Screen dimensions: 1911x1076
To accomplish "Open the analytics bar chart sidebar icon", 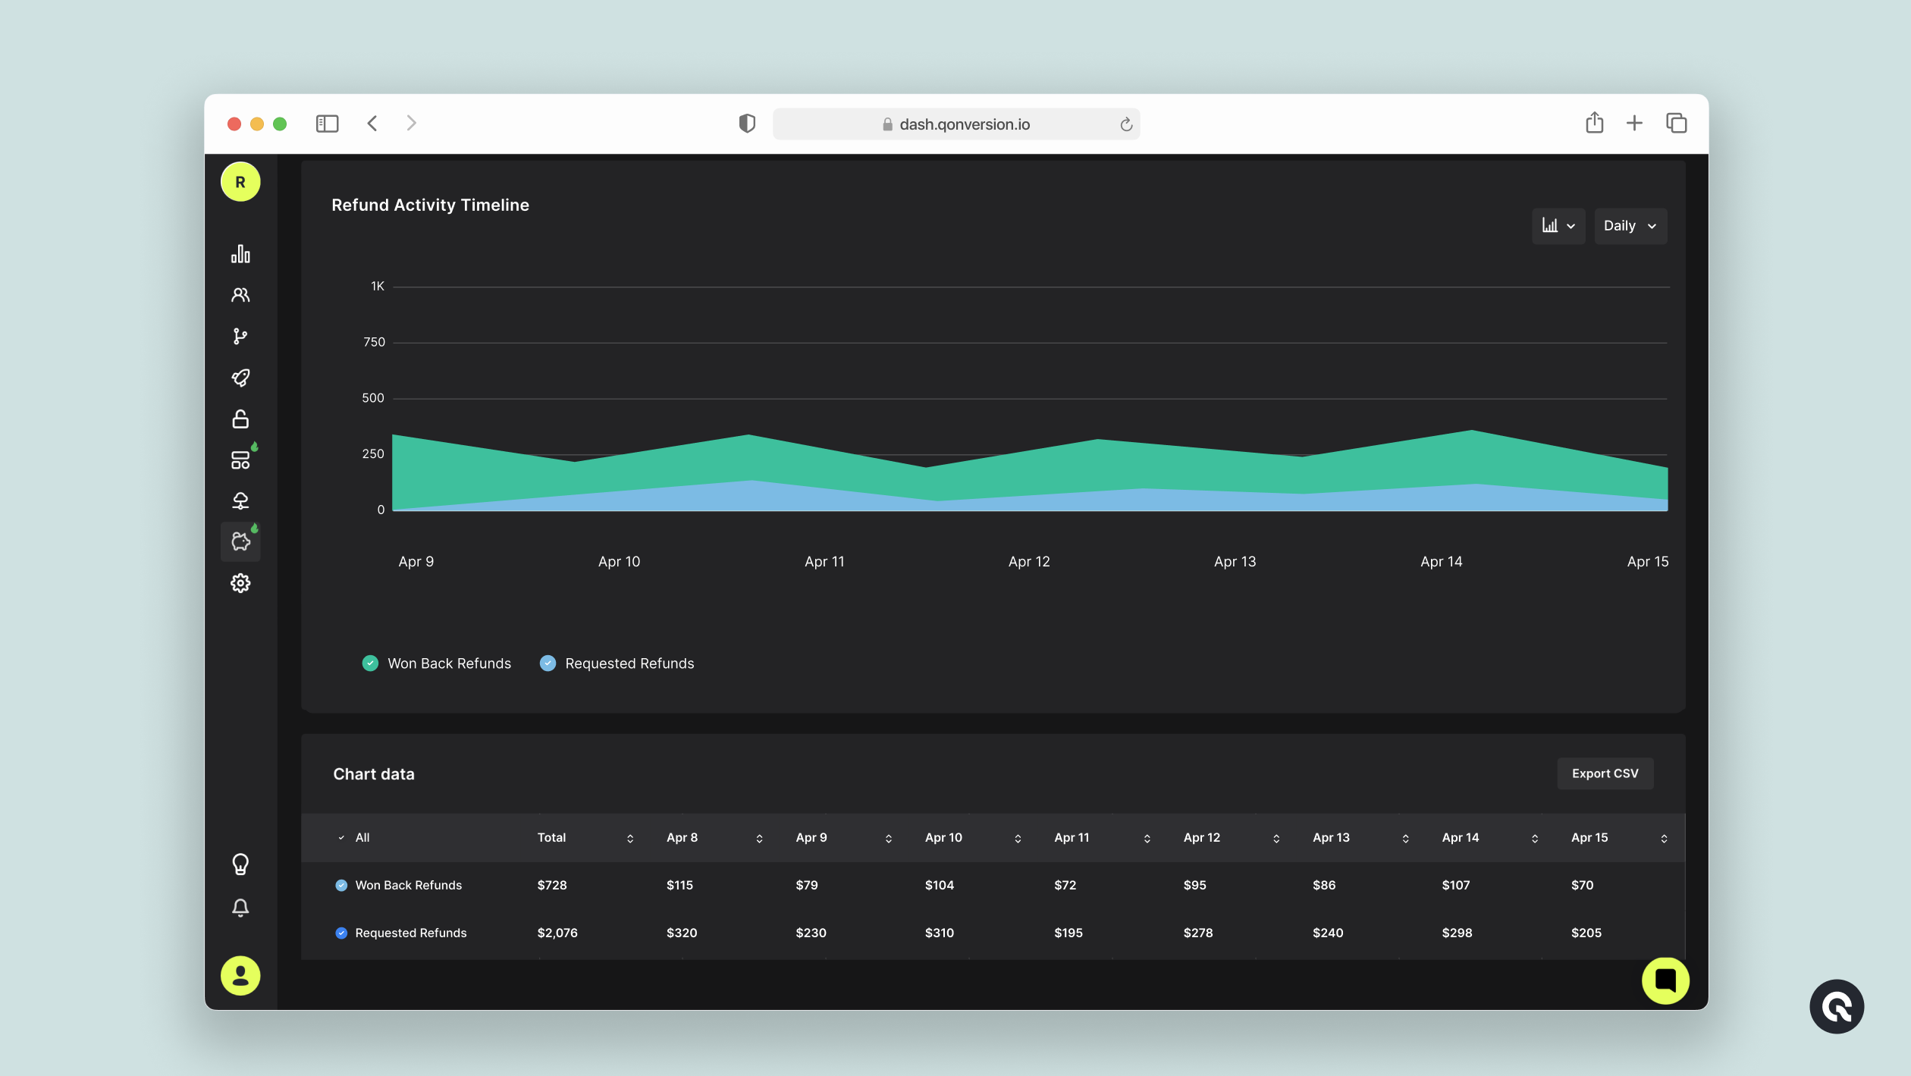I will [x=240, y=254].
